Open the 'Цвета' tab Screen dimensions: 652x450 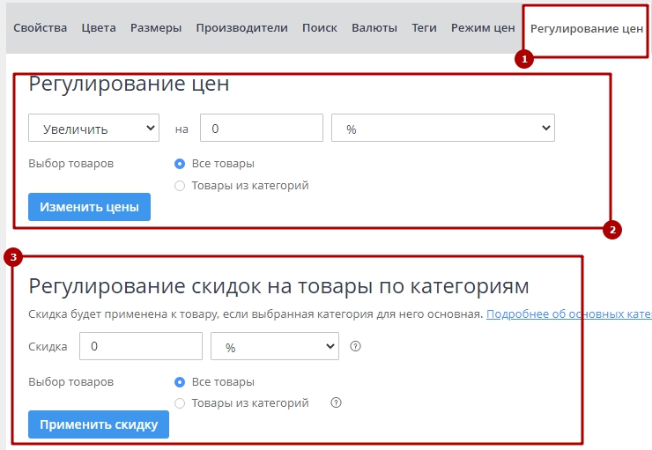tap(99, 28)
